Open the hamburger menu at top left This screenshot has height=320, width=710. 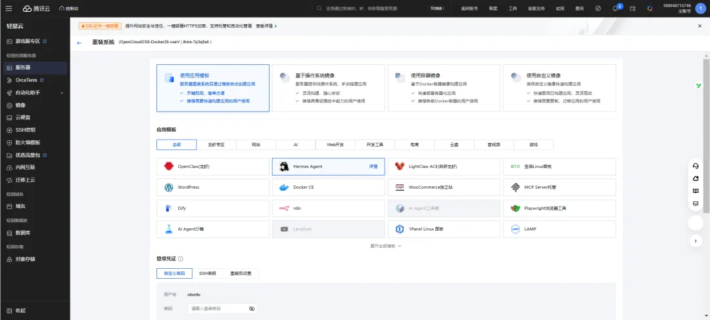[9, 8]
